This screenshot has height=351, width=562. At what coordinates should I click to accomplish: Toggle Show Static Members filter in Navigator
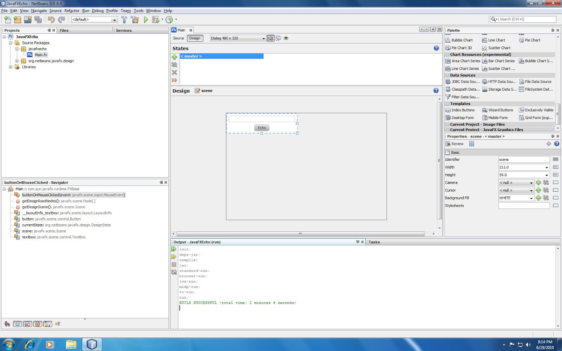click(x=27, y=324)
